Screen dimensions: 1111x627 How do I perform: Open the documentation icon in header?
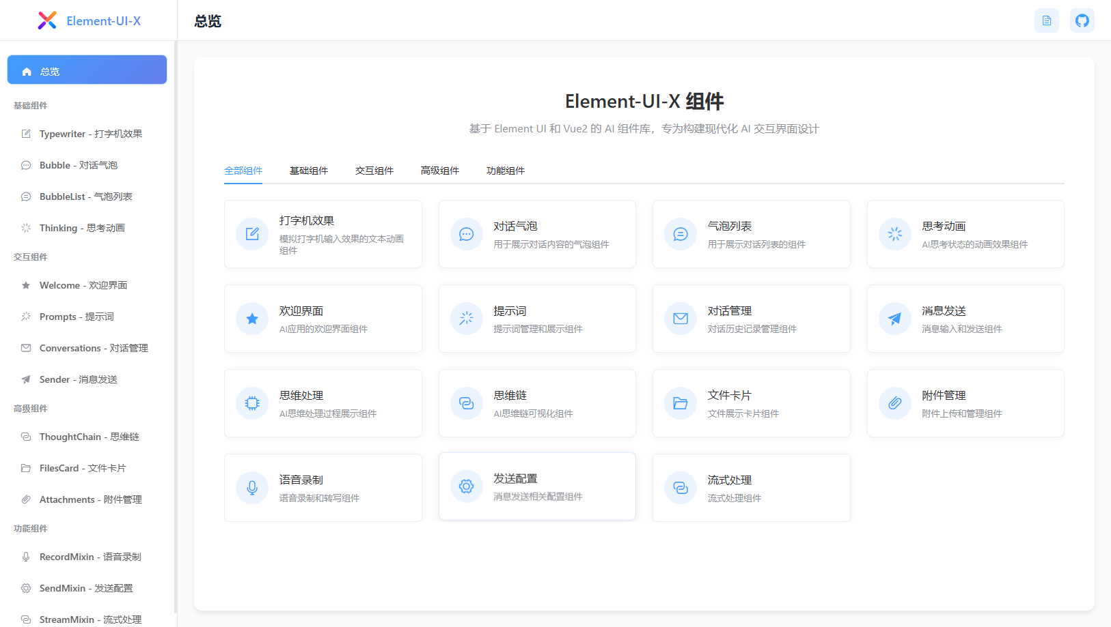pyautogui.click(x=1047, y=20)
